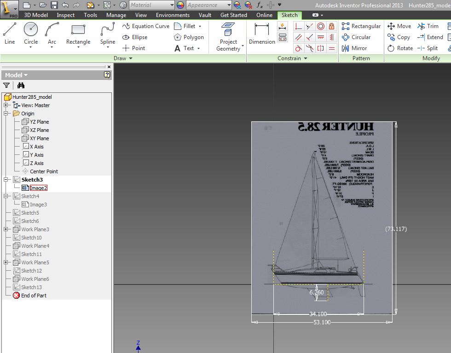Expand the View: Master node

[6, 105]
